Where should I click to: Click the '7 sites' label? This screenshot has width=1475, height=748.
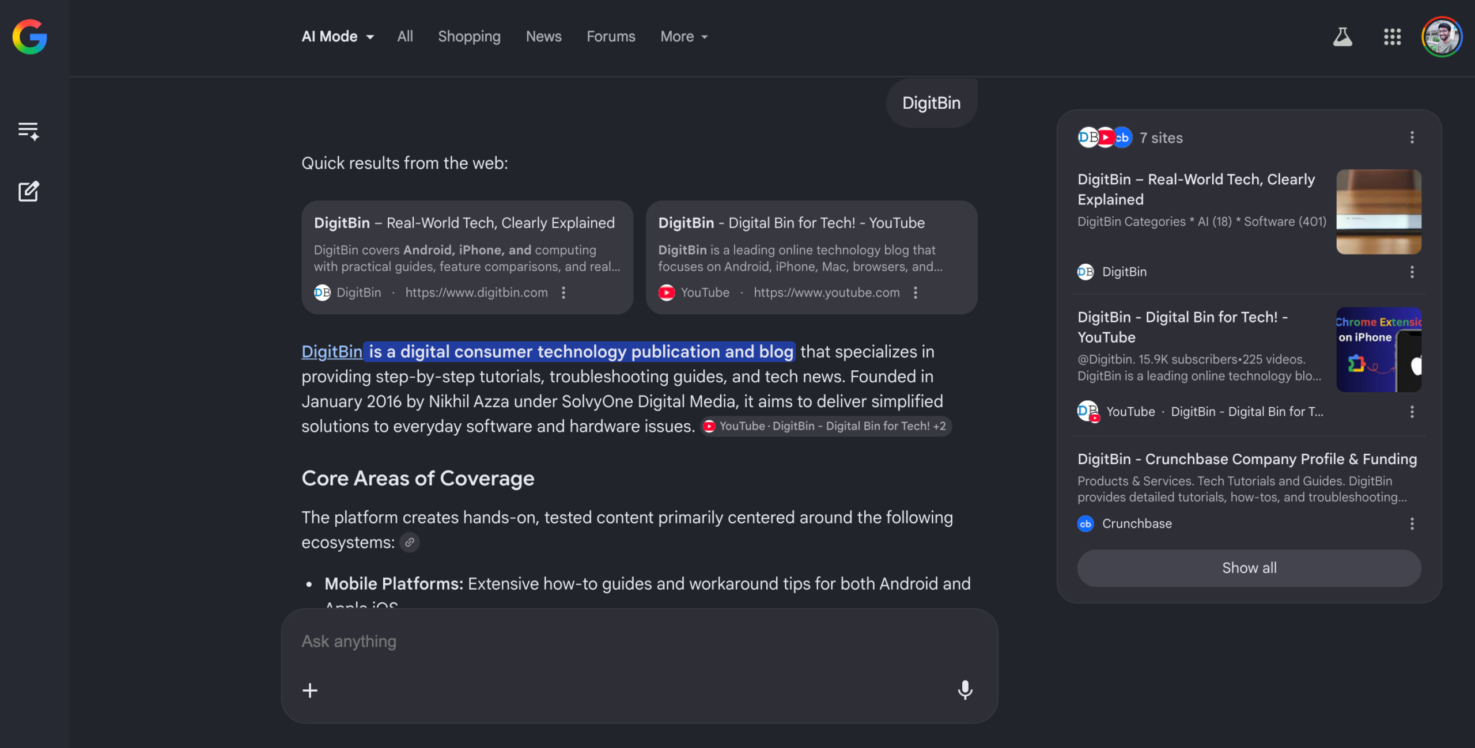pos(1161,138)
